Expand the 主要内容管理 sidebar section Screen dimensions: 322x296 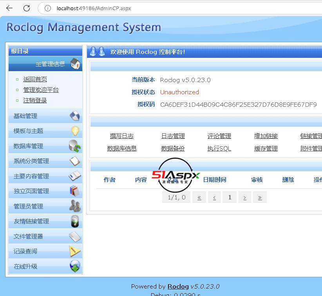(45, 176)
